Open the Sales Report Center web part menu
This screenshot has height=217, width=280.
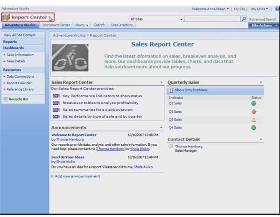[161, 82]
